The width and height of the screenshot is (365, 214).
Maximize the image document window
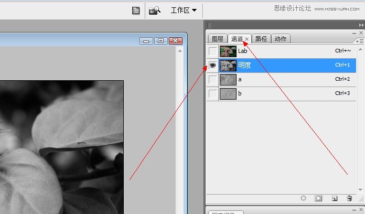click(160, 41)
